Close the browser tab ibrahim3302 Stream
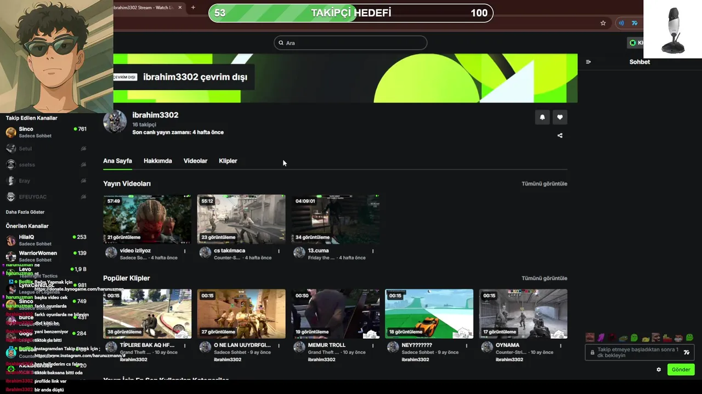Viewport: 702px width, 394px height. tap(180, 8)
